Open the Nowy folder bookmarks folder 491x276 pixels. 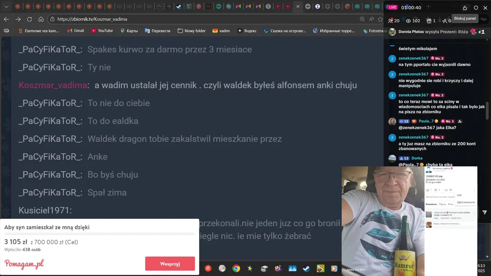191,31
